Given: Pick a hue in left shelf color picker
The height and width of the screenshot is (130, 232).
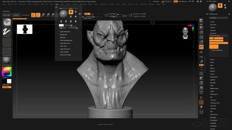Looking at the screenshot, I should [x=7, y=71].
